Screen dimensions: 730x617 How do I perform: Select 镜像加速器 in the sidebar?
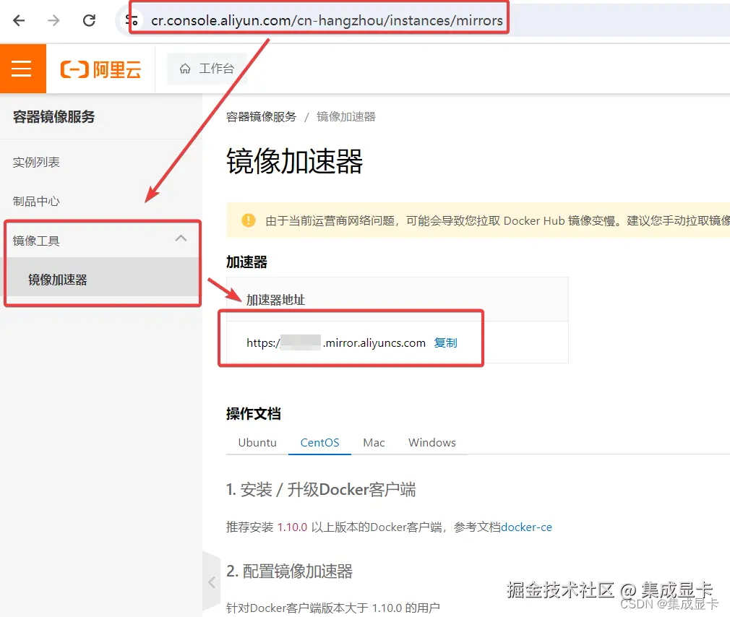point(103,279)
